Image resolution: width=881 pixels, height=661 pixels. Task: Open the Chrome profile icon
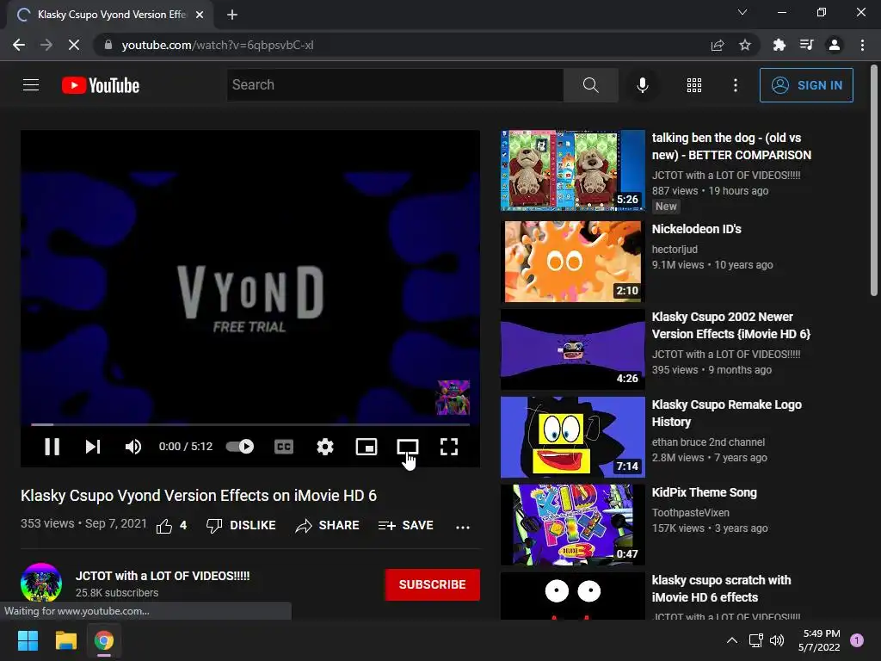click(x=835, y=45)
